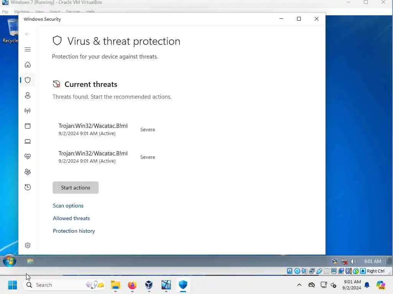Open the Scan options link
Screen dimensions: 393x294
68,206
